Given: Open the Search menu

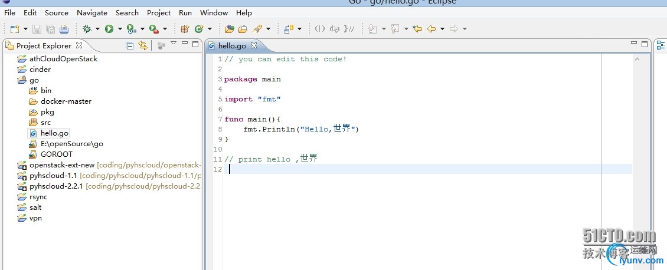Looking at the screenshot, I should (x=127, y=13).
